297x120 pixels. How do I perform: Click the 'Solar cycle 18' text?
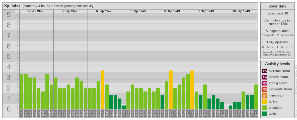click(x=277, y=13)
